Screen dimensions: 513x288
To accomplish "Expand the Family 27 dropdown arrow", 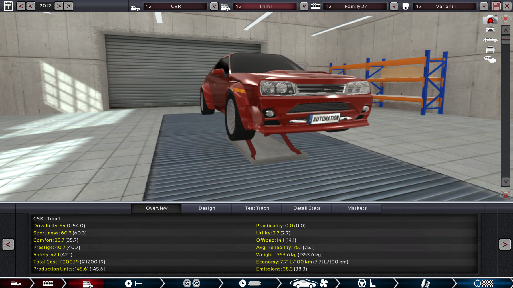I will pyautogui.click(x=394, y=6).
